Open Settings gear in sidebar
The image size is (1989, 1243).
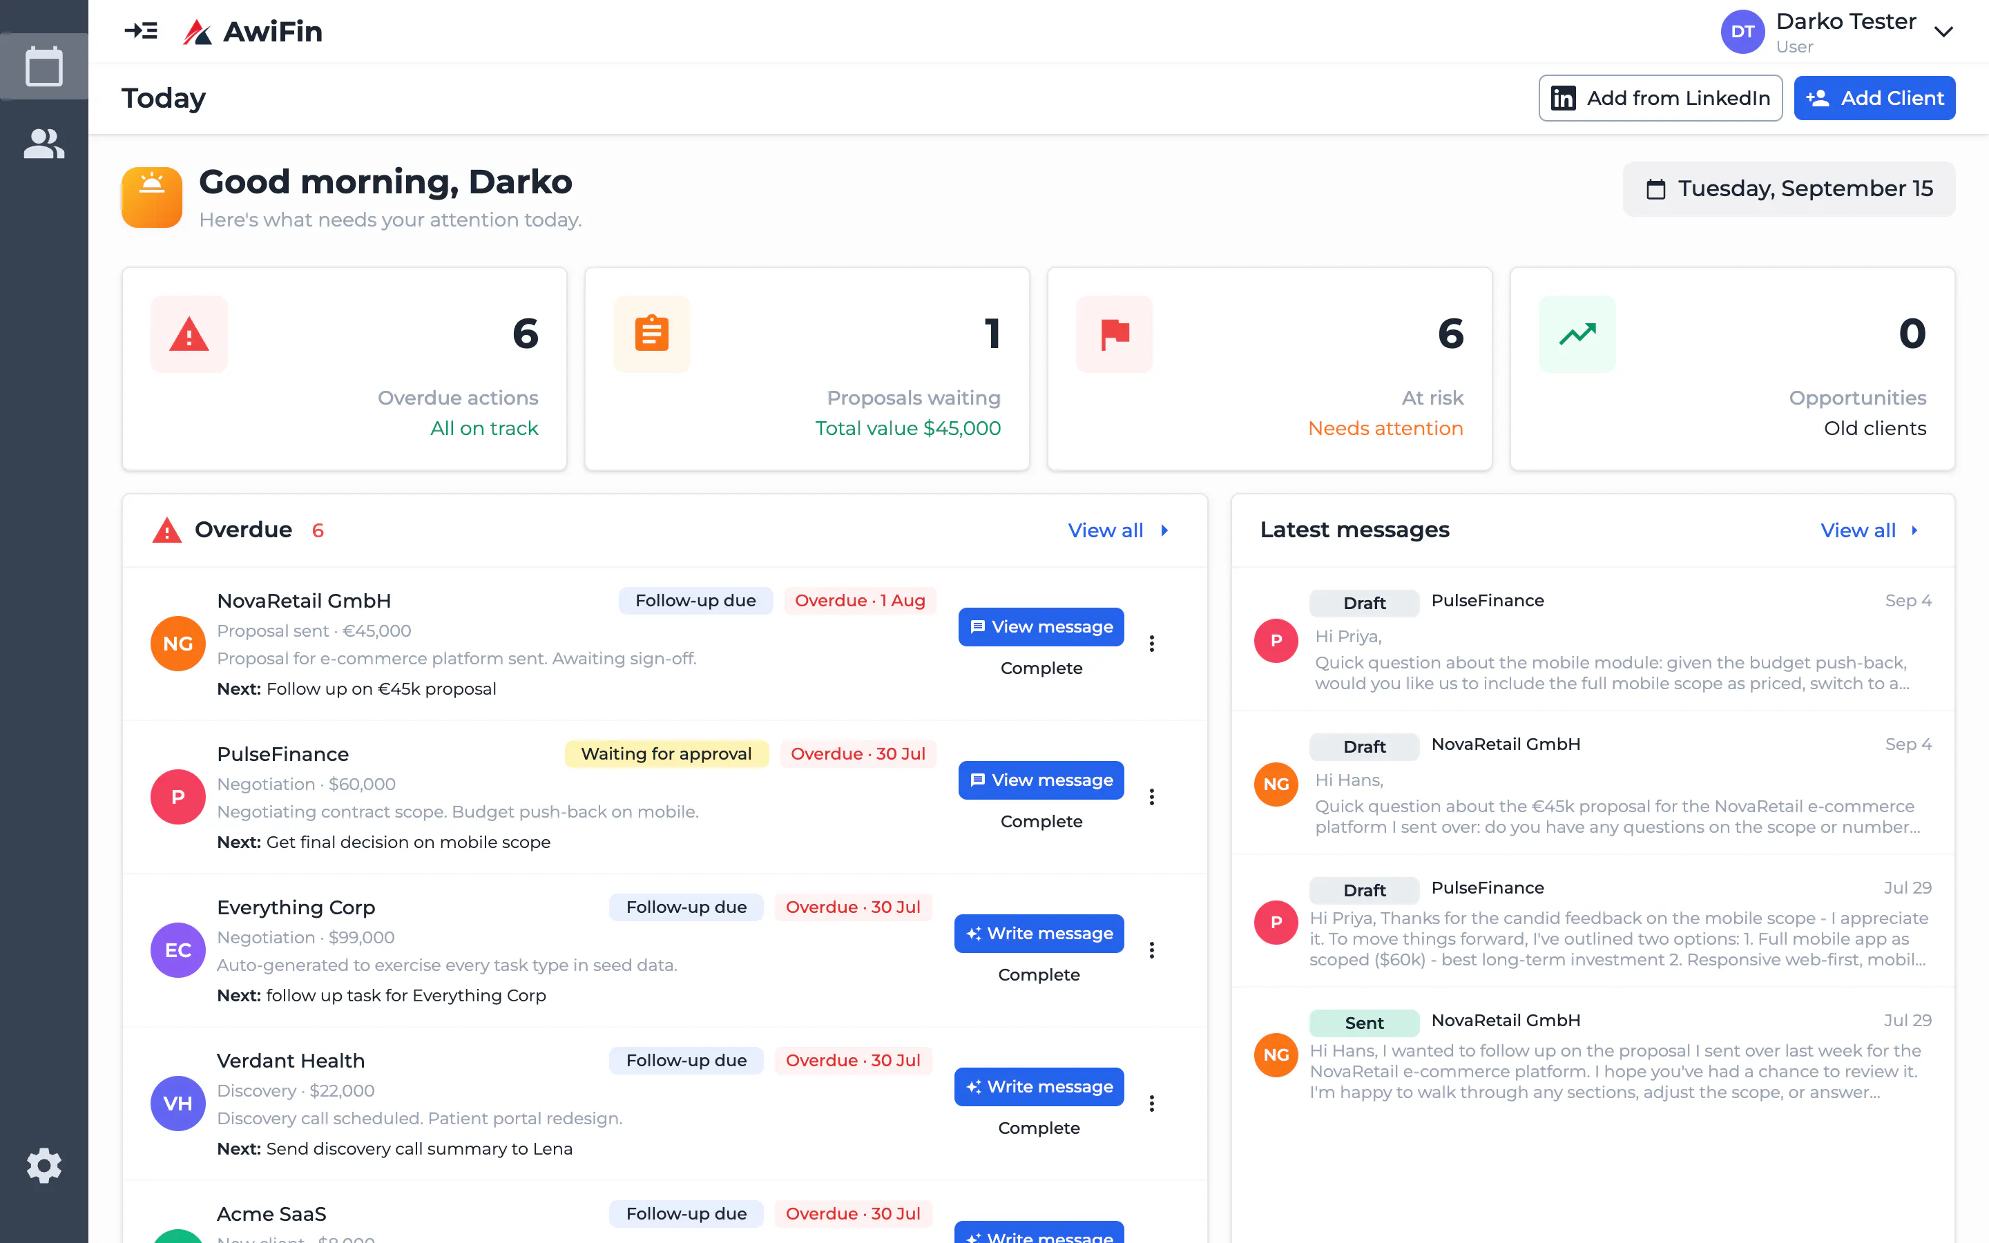pos(44,1165)
